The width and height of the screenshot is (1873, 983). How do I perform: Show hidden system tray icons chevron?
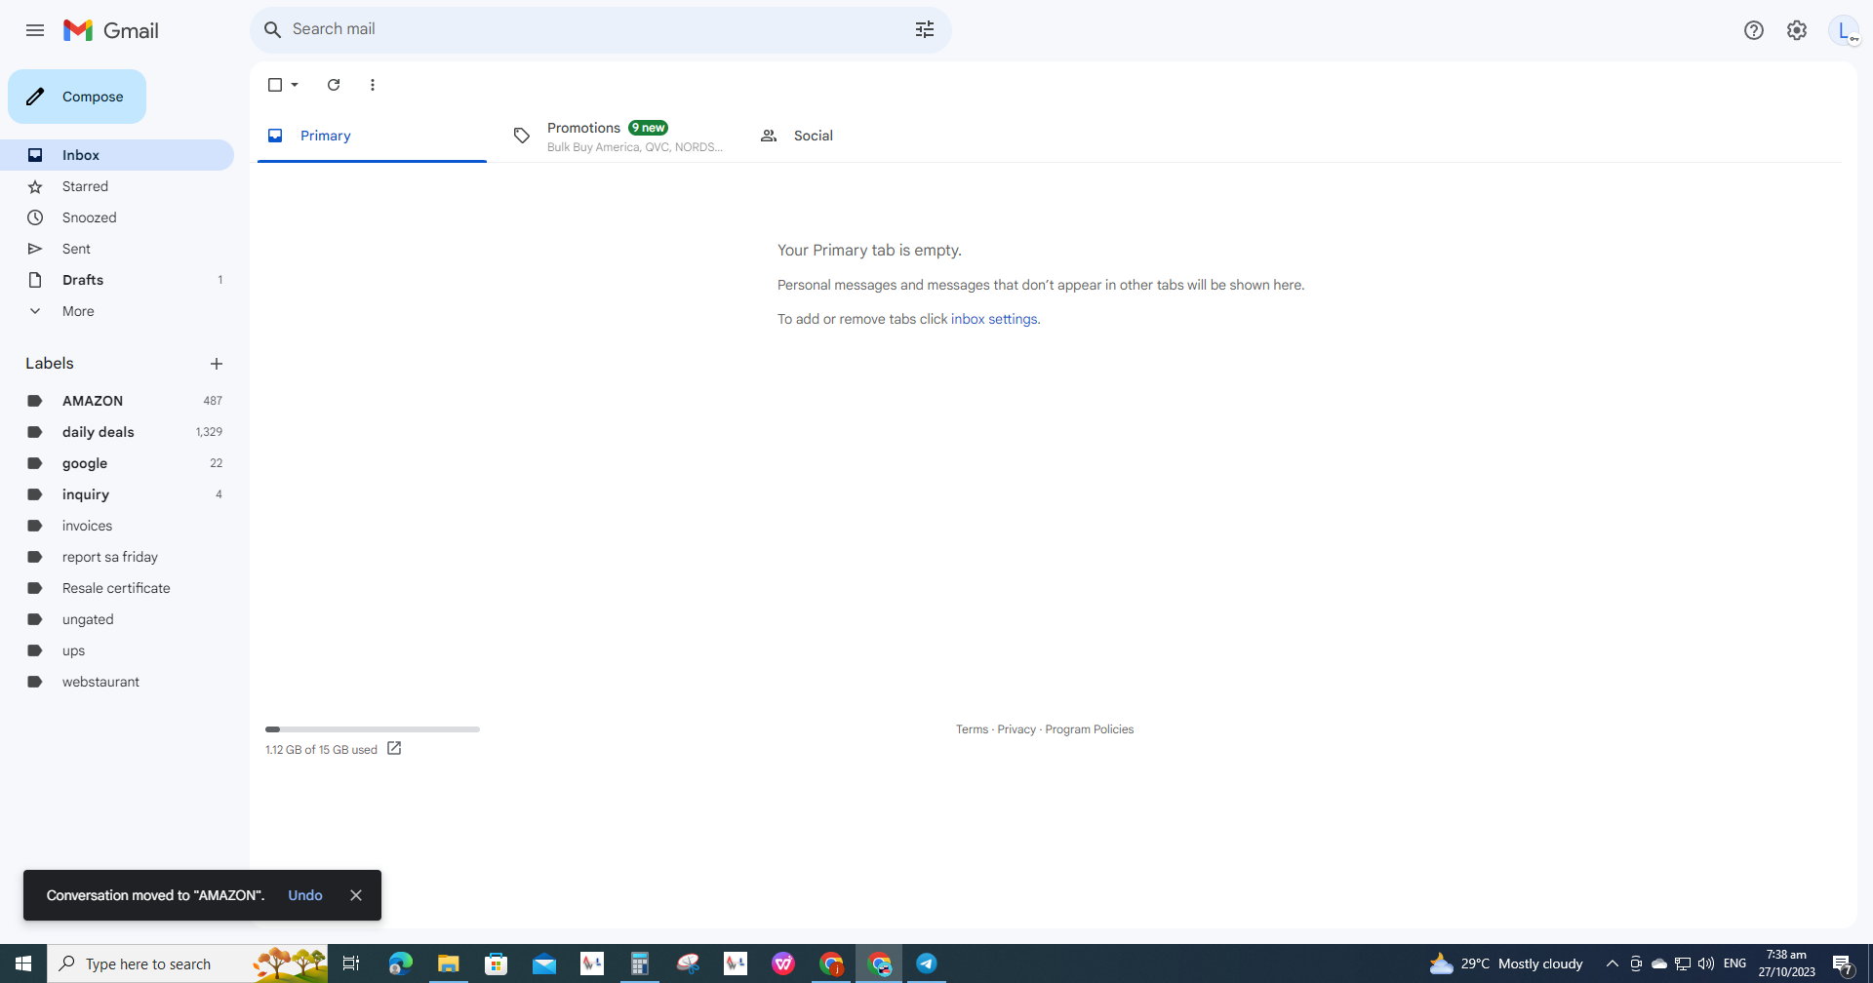[1613, 963]
